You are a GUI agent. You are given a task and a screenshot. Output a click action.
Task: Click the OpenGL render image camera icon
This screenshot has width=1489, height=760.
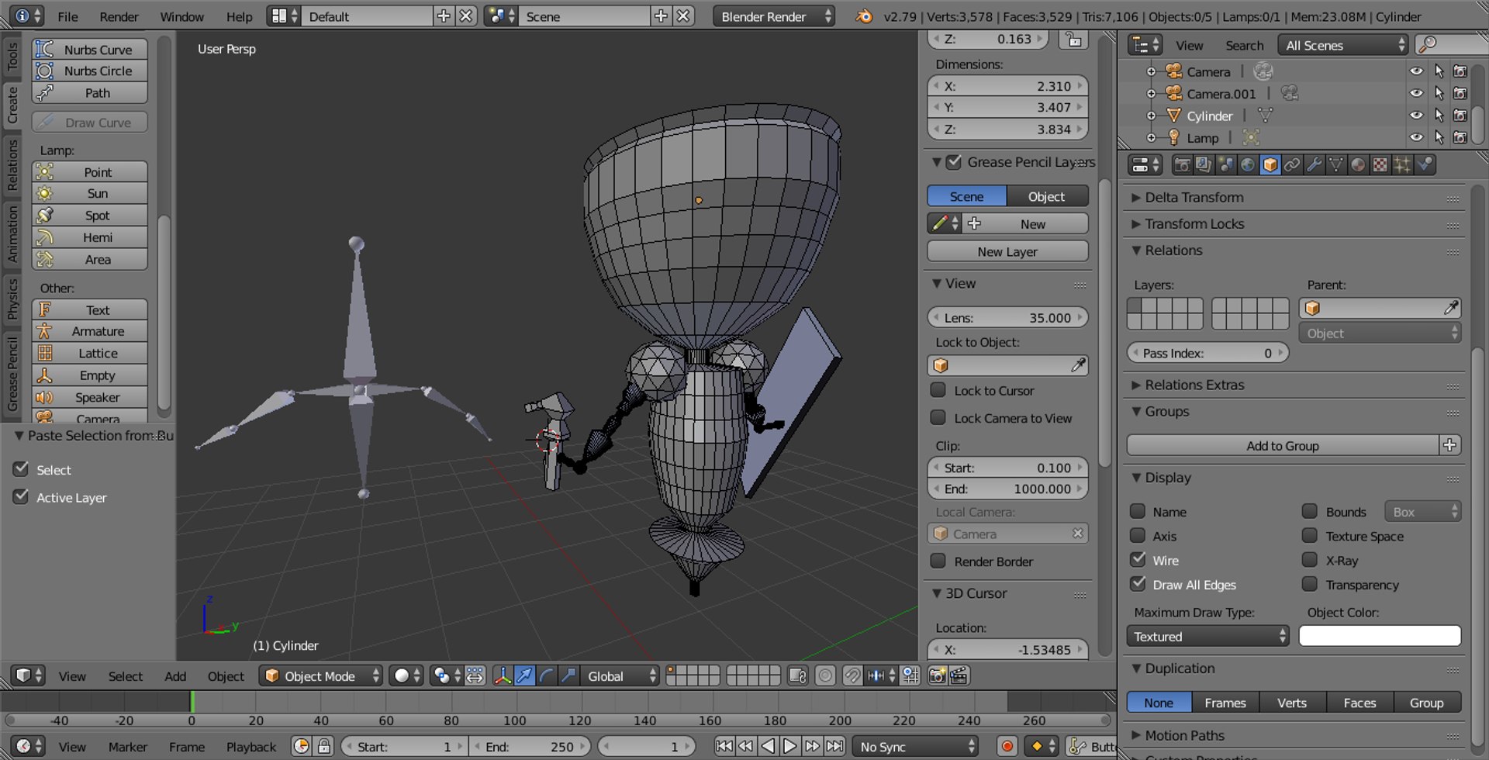tap(937, 675)
